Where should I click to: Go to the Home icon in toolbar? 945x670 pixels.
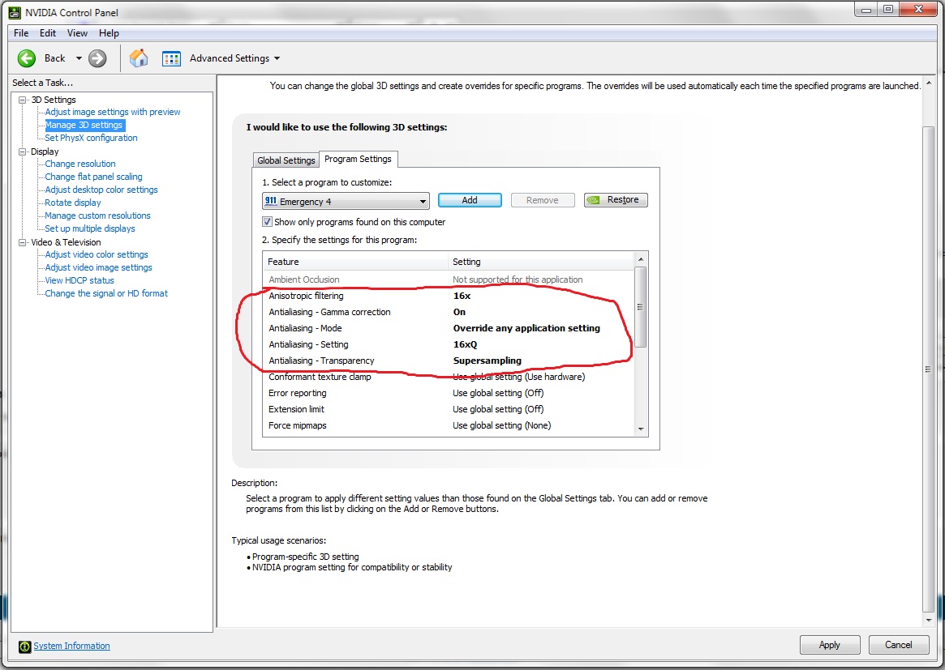click(139, 58)
